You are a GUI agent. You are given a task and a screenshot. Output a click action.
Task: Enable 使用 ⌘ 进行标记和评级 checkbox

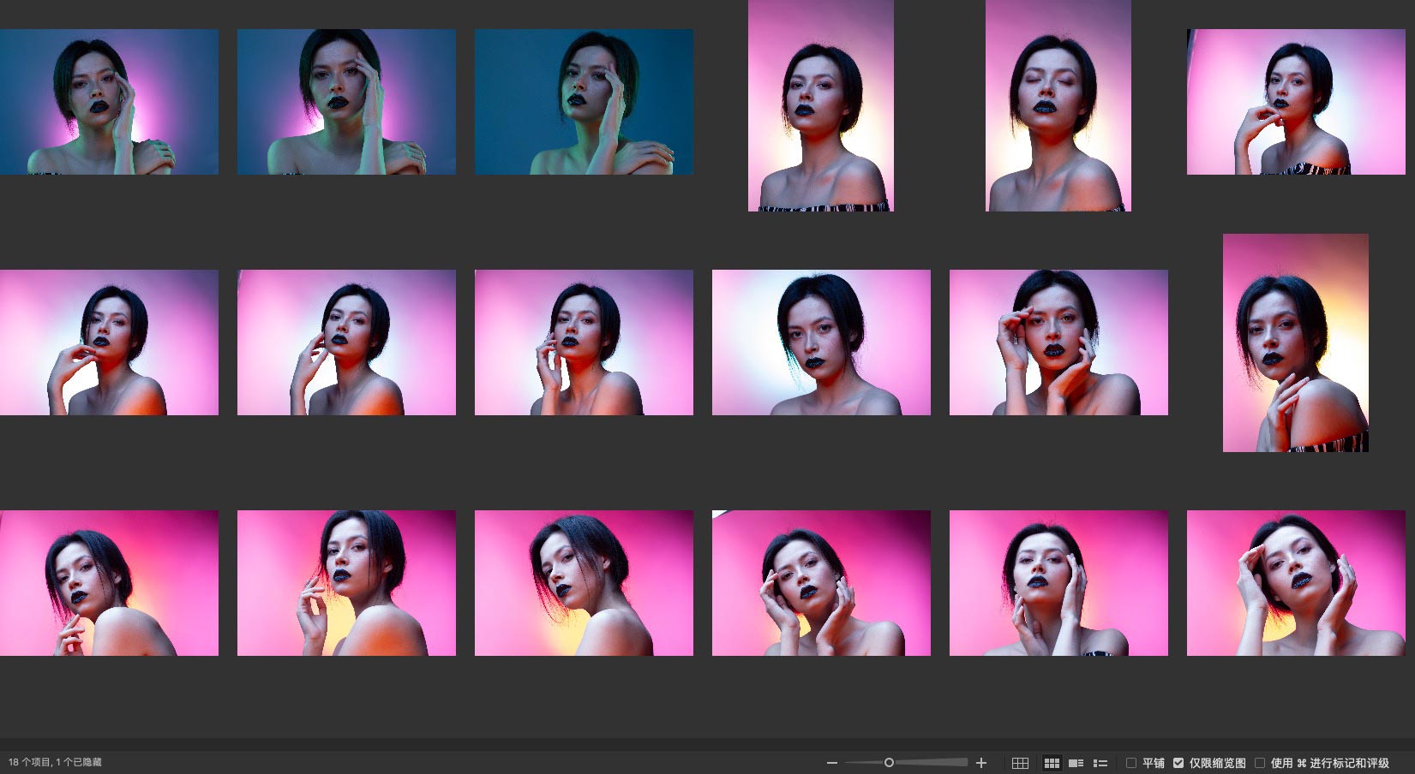[1260, 763]
